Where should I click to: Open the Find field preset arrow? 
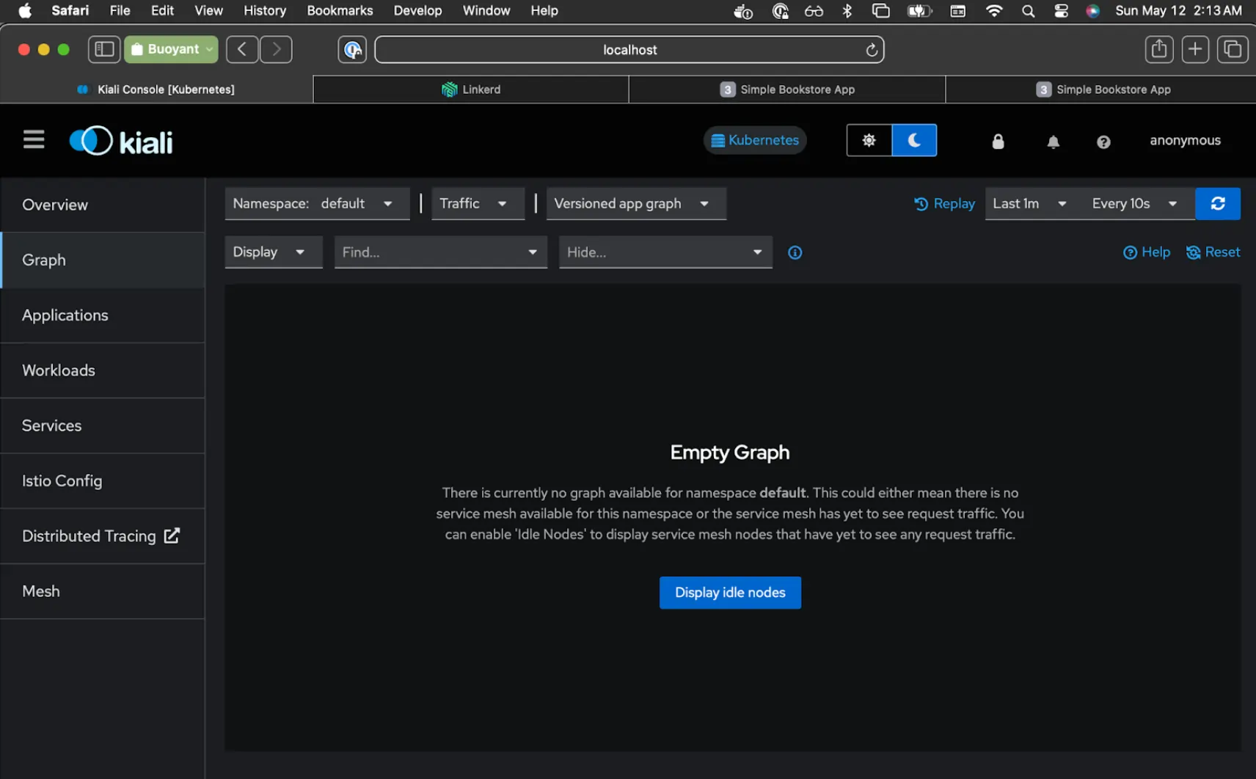point(533,252)
